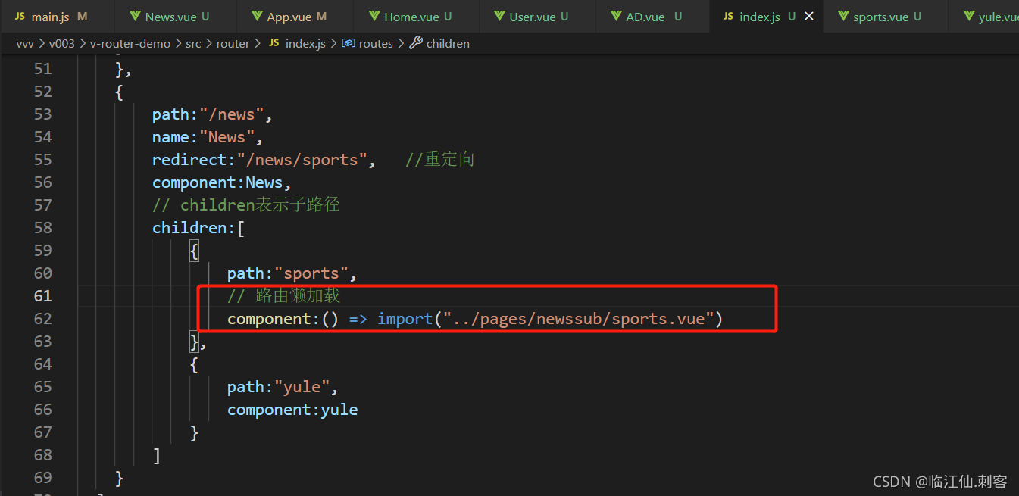Image resolution: width=1019 pixels, height=496 pixels.
Task: Open the routes breadcrumb symbol
Action: pyautogui.click(x=376, y=43)
